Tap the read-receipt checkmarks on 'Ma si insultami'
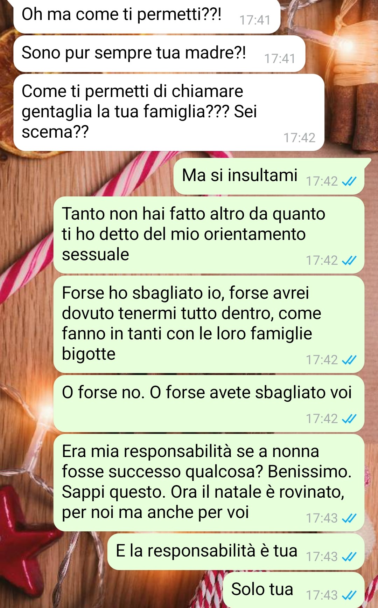This screenshot has height=608, width=378. 349,181
